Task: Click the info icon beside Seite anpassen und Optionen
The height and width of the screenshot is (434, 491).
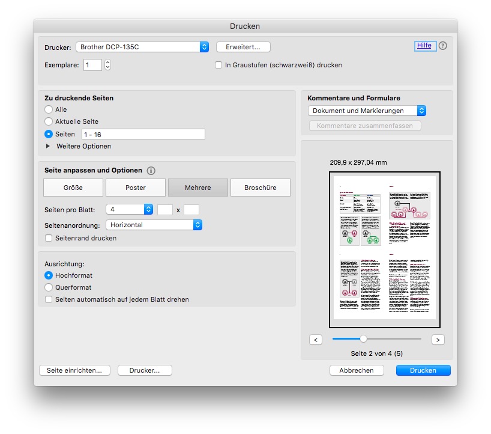Action: click(150, 170)
